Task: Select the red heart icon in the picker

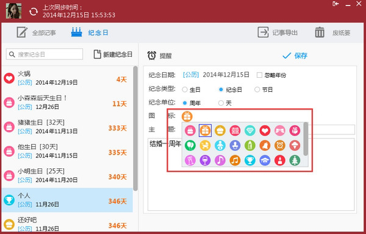Action: point(265,131)
